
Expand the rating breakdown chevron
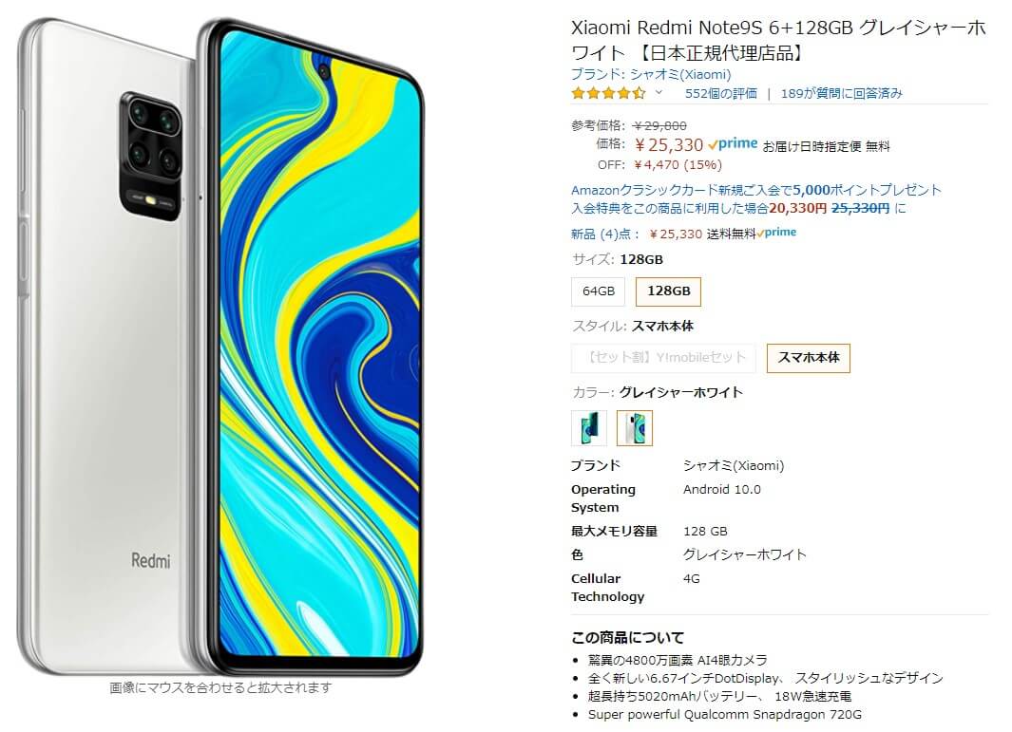tap(659, 93)
